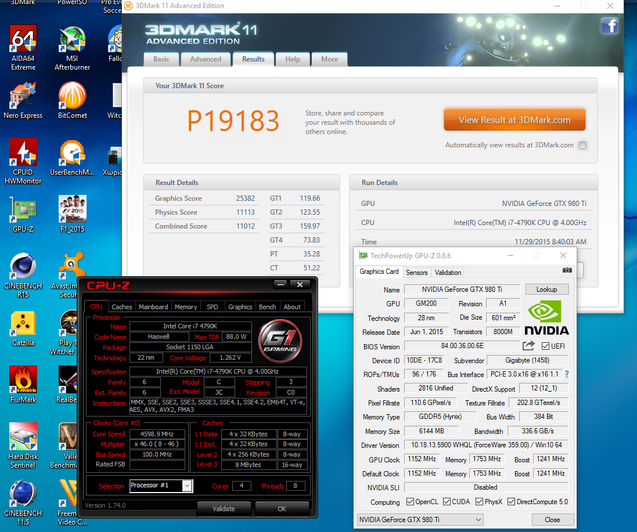Click G1 Gaming logo in CPU-Z

point(280,341)
